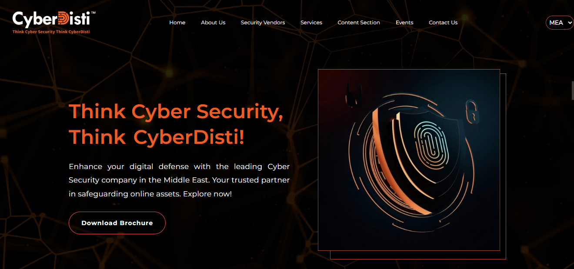The width and height of the screenshot is (574, 269).
Task: Open the MEA region dropdown
Action: tap(560, 23)
